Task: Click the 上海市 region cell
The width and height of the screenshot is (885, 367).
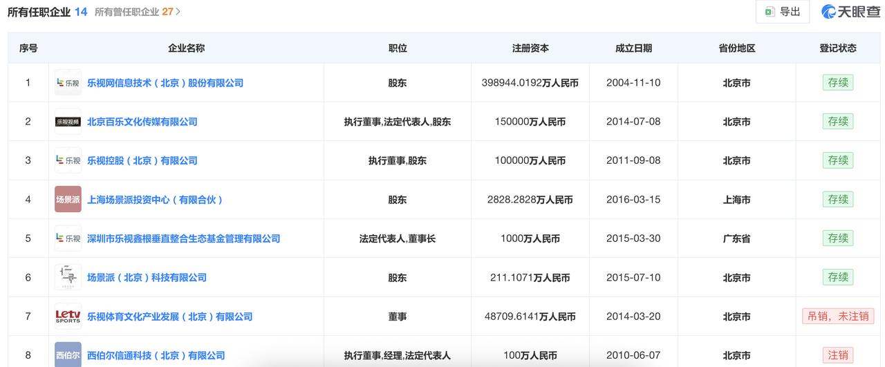Action: 737,200
